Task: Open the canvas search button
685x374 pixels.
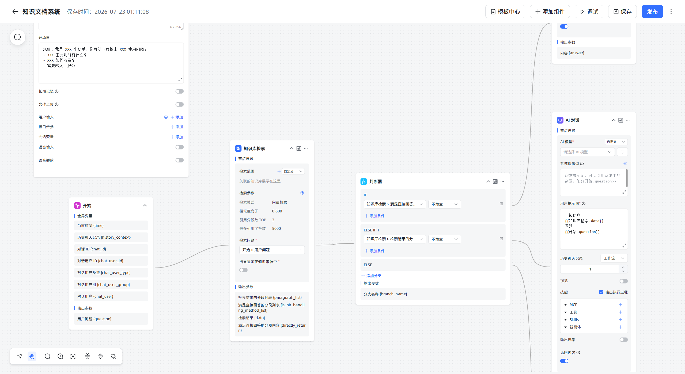Action: (x=18, y=37)
